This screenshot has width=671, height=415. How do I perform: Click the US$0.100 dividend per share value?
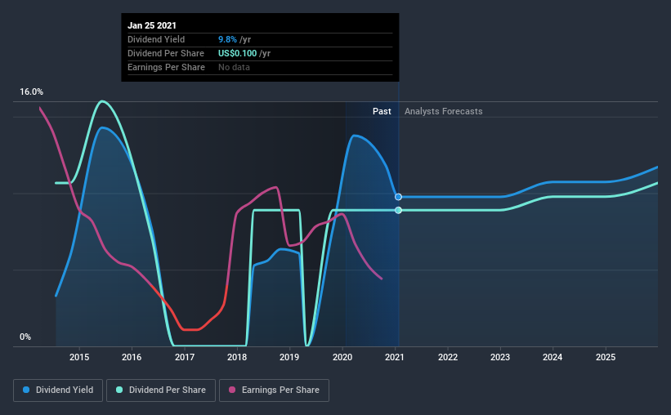[238, 53]
